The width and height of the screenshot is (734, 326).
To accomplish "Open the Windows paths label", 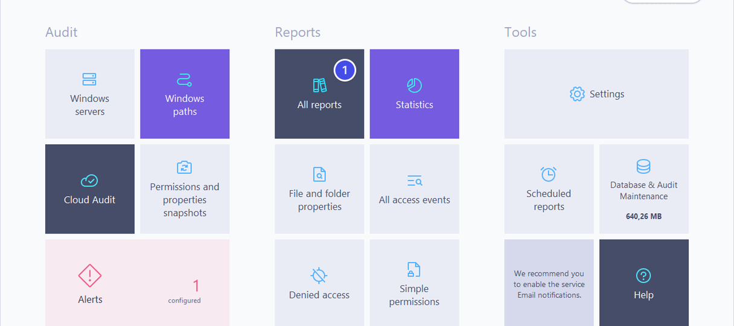I will (185, 105).
